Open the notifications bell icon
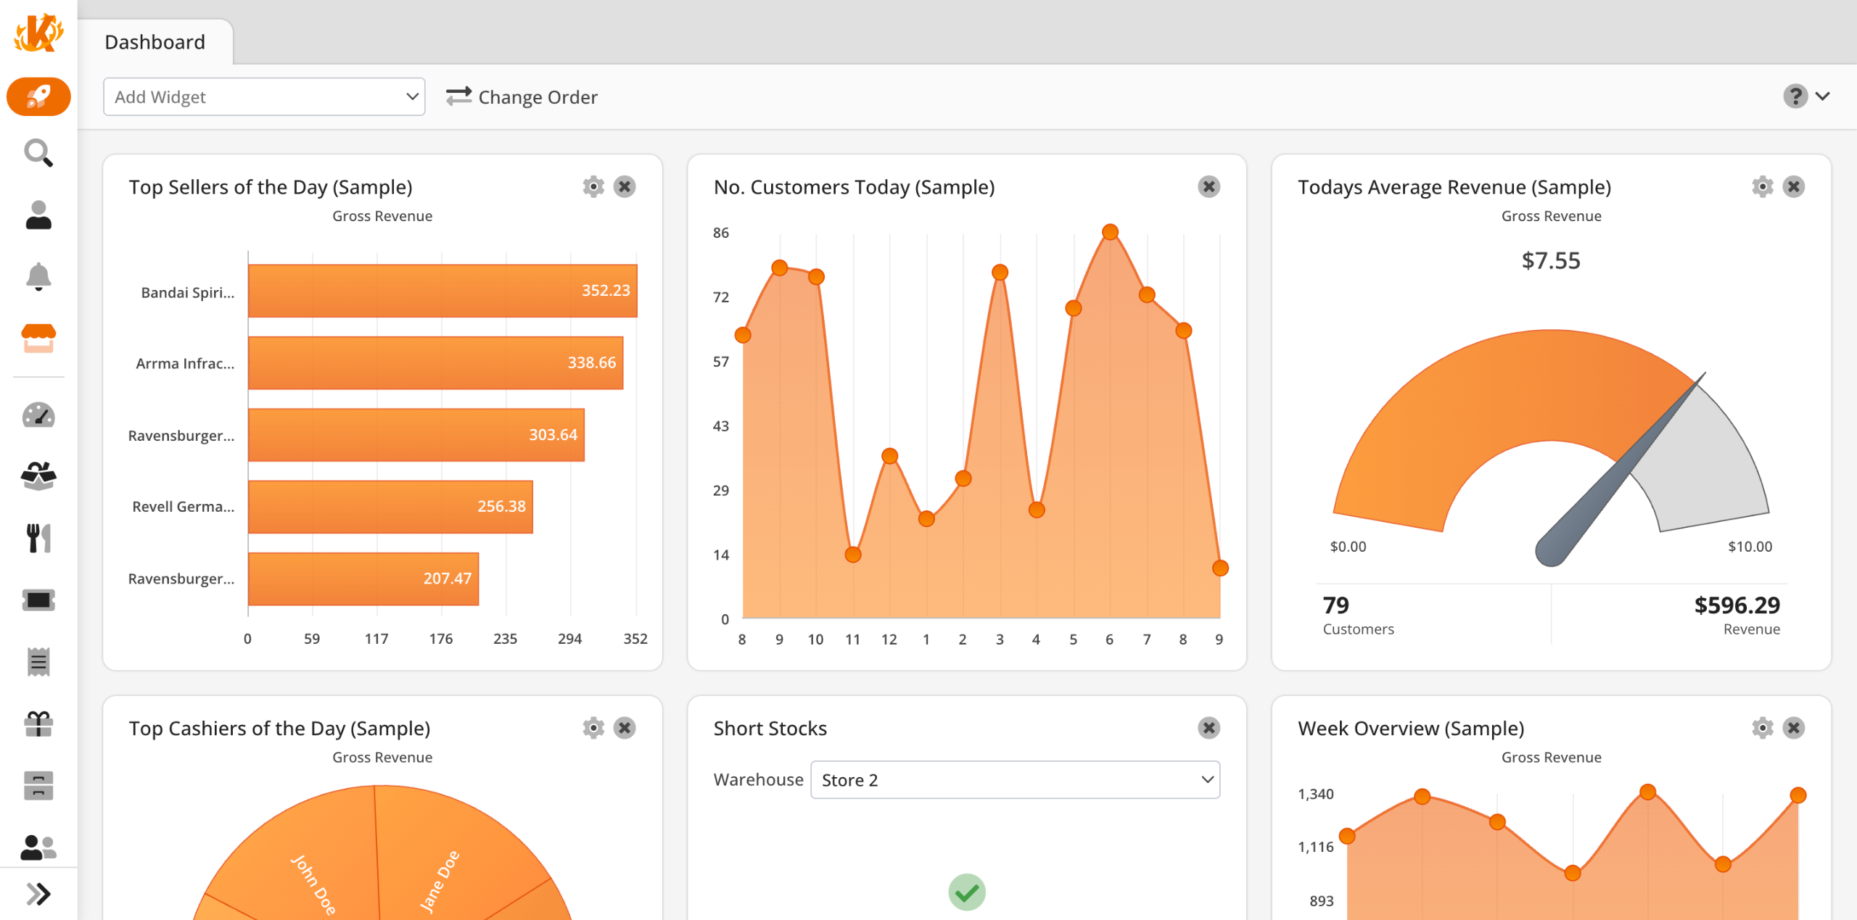 click(x=38, y=277)
